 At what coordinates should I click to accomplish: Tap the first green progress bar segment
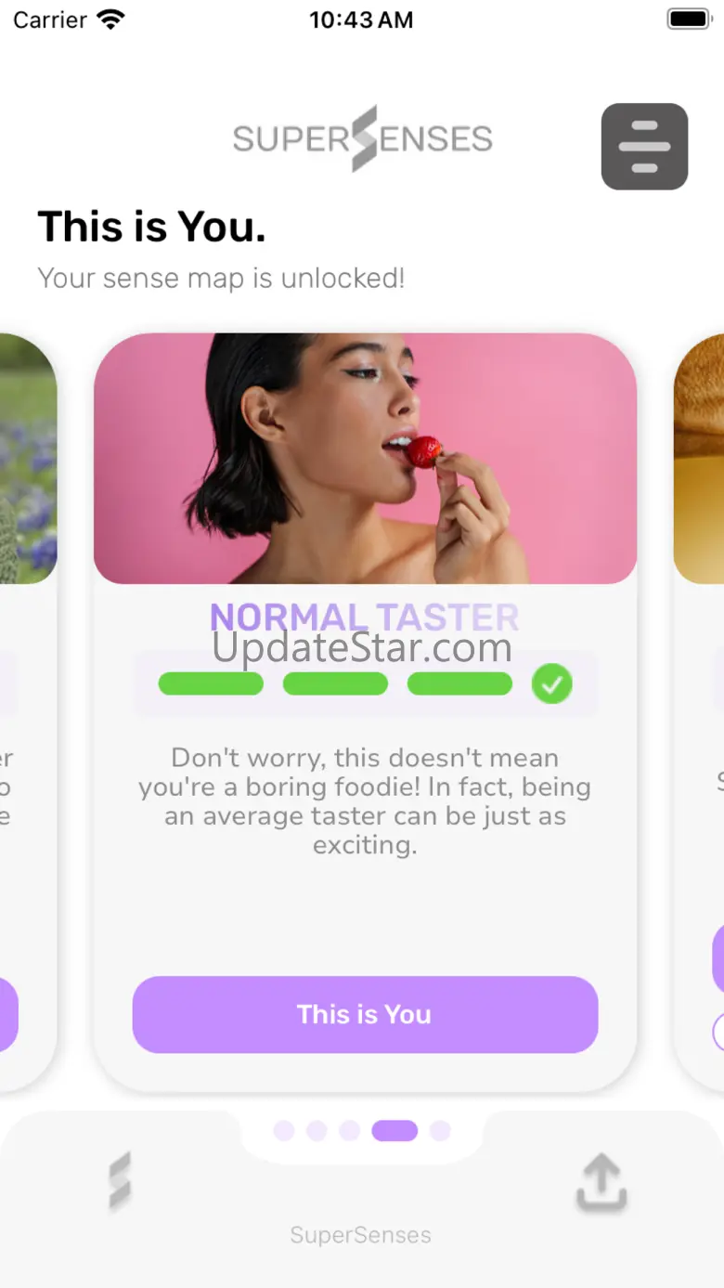211,684
